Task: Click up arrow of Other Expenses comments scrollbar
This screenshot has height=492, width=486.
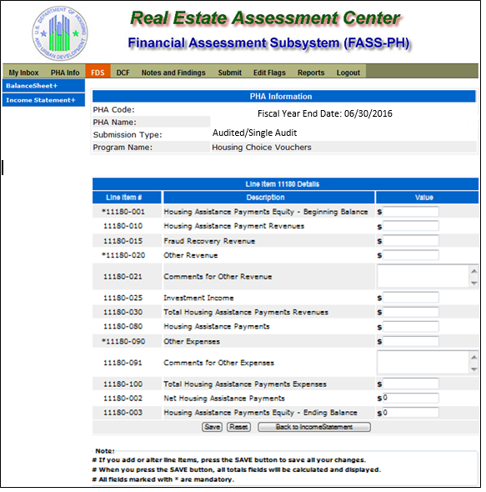Action: (473, 357)
